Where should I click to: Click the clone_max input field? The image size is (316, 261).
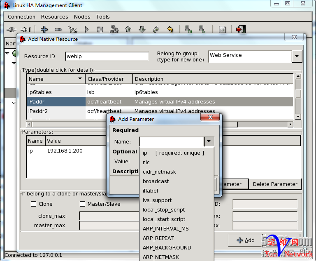109,216
